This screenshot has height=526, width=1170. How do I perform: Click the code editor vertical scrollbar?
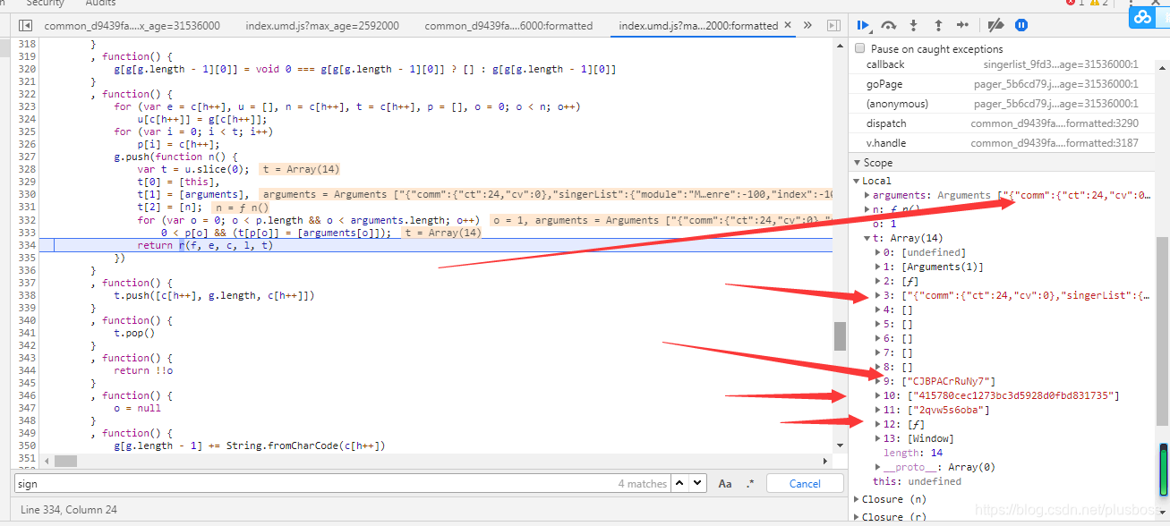(840, 336)
